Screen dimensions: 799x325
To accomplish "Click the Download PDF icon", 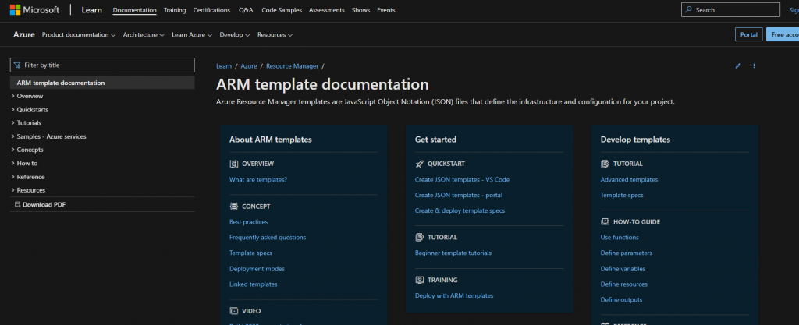I will point(17,205).
